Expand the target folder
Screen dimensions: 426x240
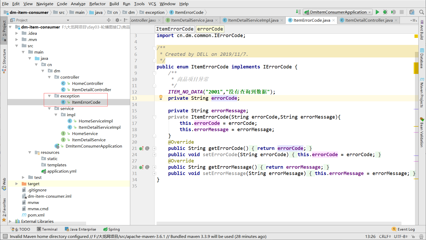pos(17,184)
